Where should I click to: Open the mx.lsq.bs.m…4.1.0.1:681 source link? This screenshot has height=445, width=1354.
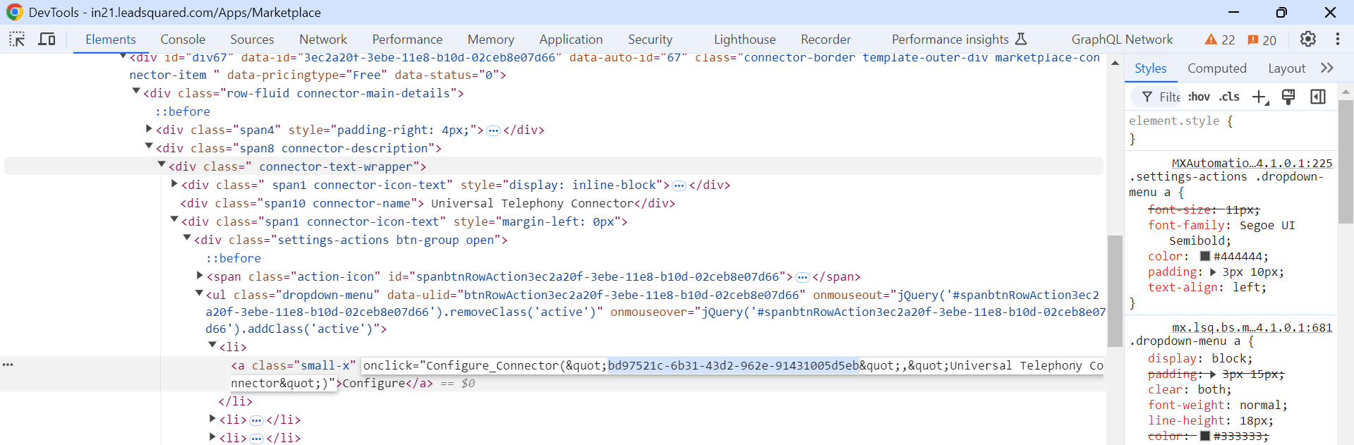(x=1252, y=327)
